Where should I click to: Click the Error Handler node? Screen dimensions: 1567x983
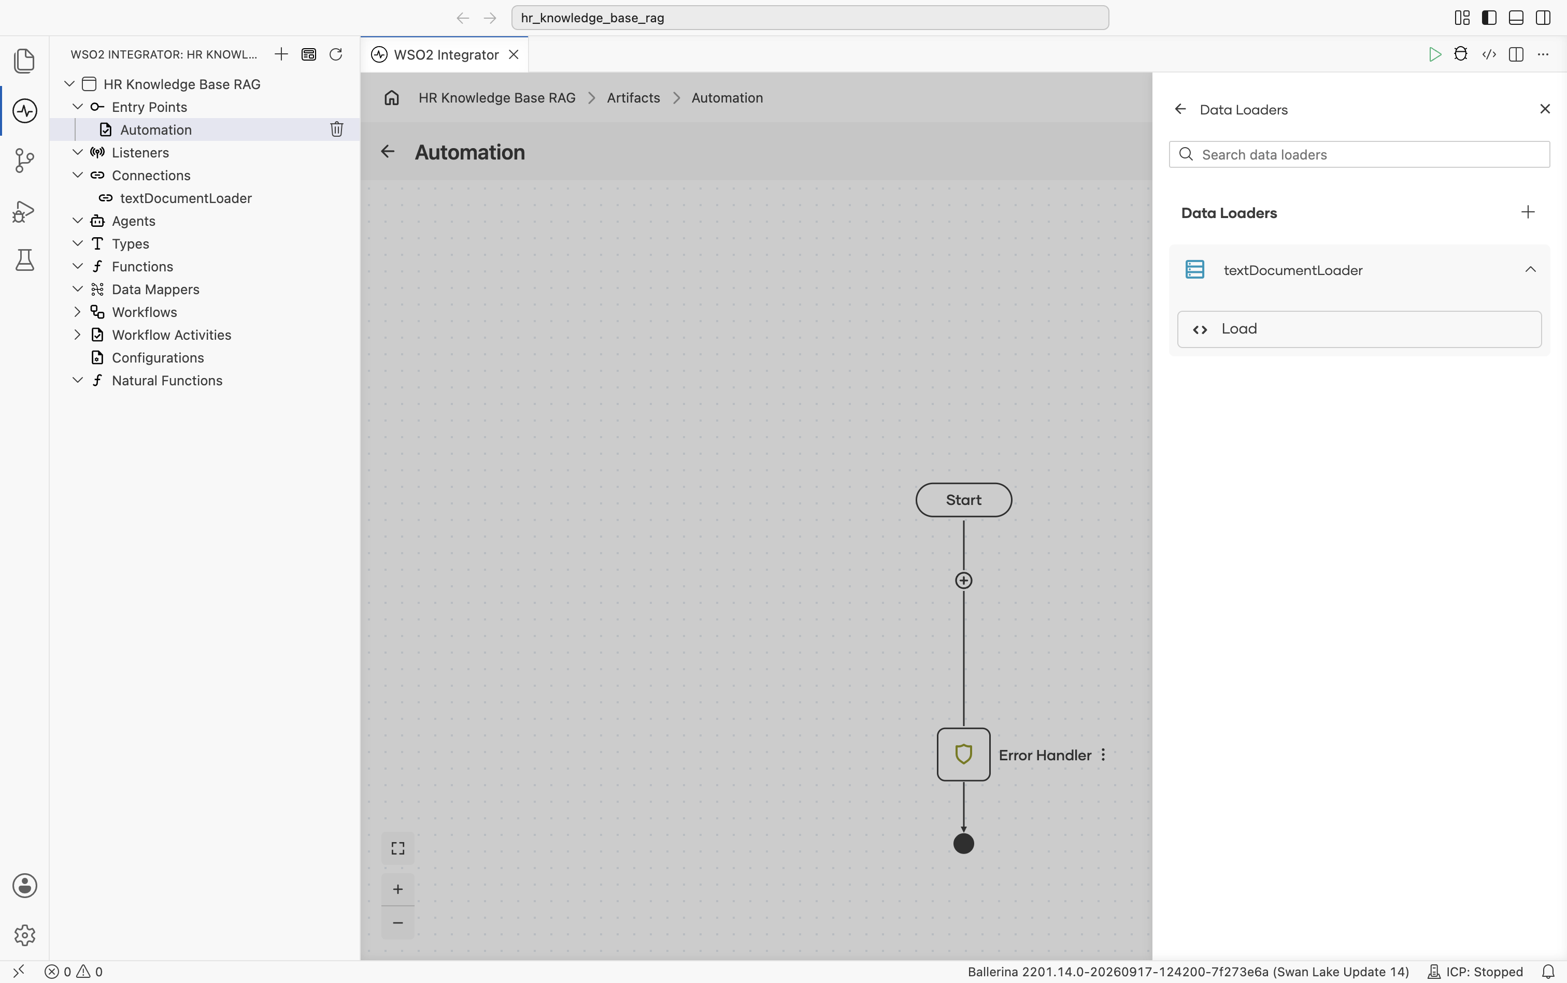[963, 755]
